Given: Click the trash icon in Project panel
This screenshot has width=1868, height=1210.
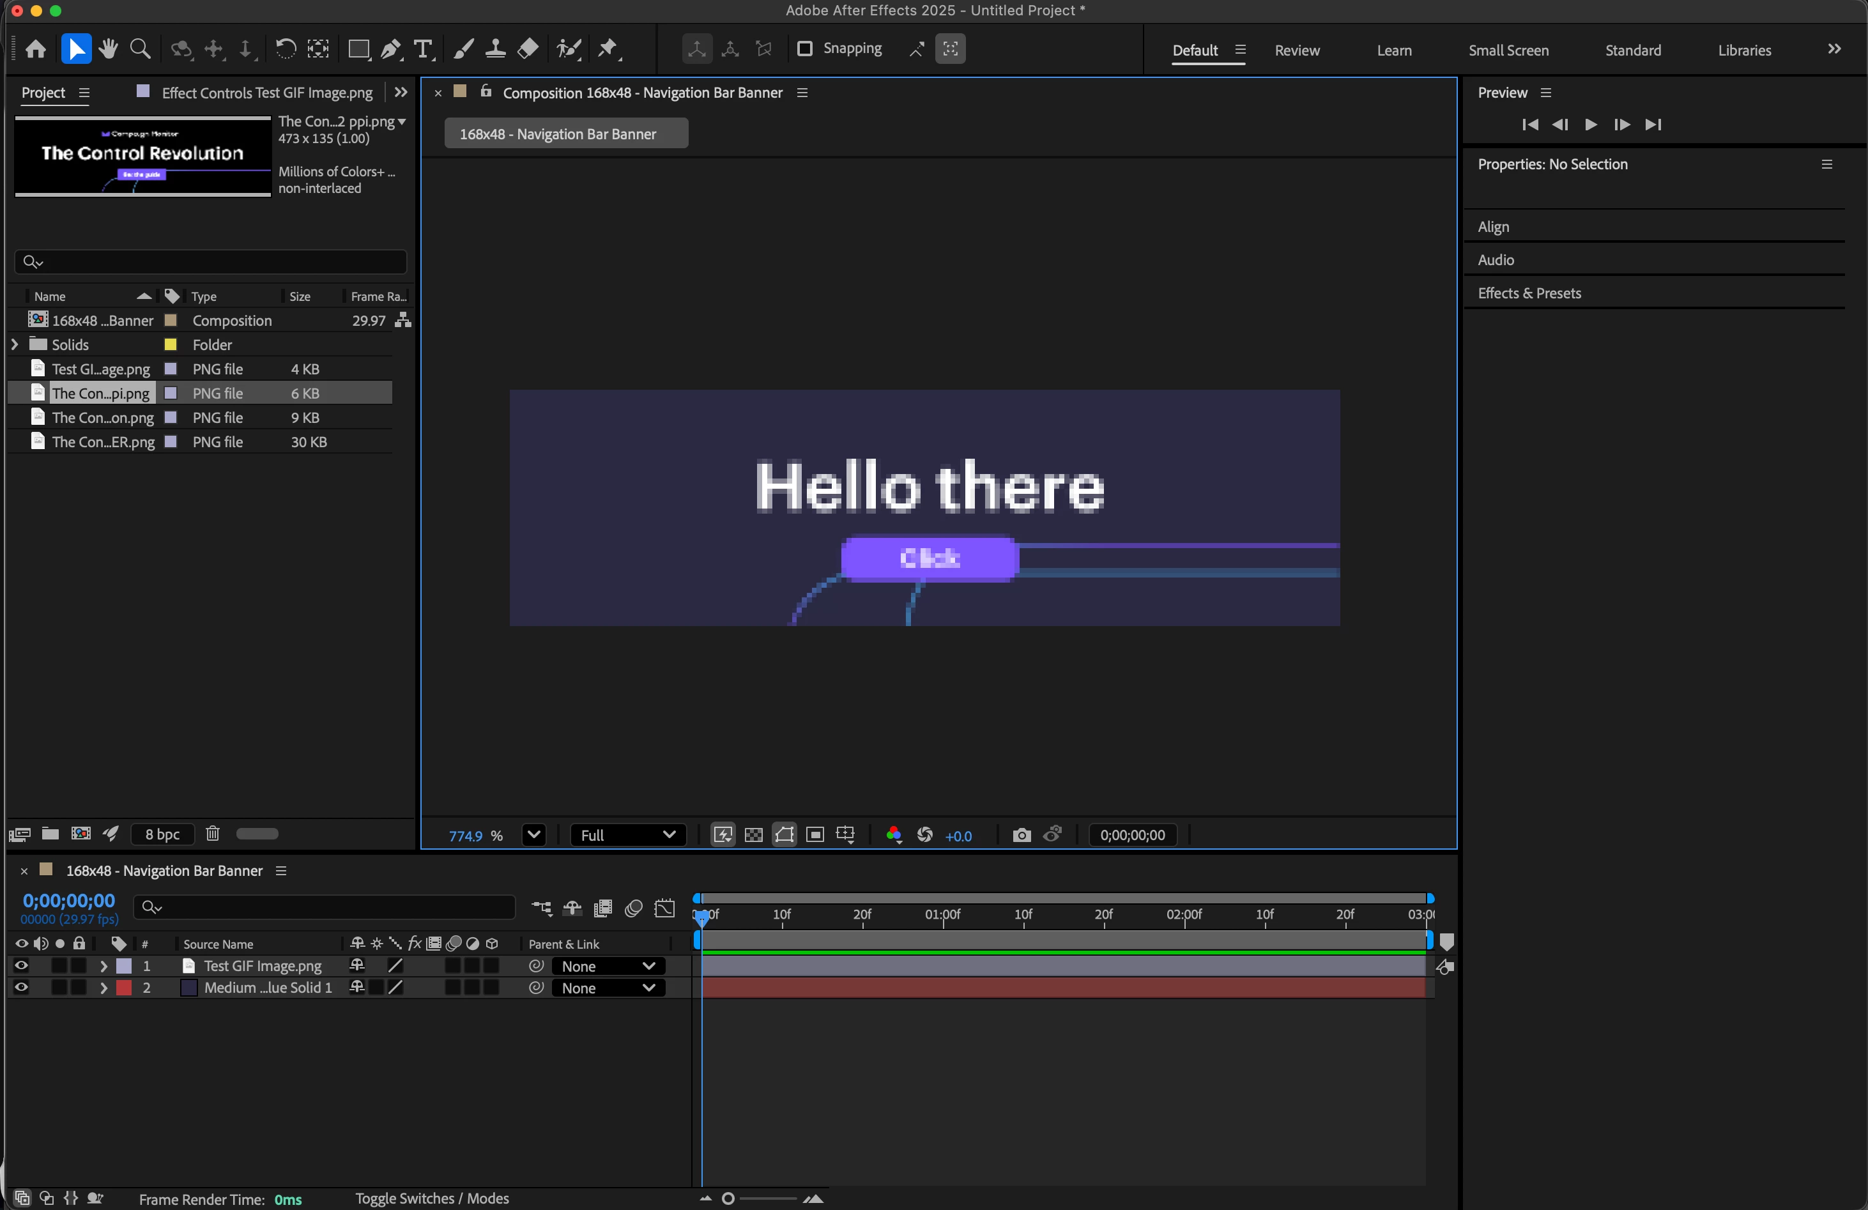Looking at the screenshot, I should [213, 833].
